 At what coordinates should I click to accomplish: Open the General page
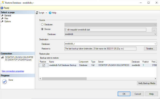[x=7, y=16]
